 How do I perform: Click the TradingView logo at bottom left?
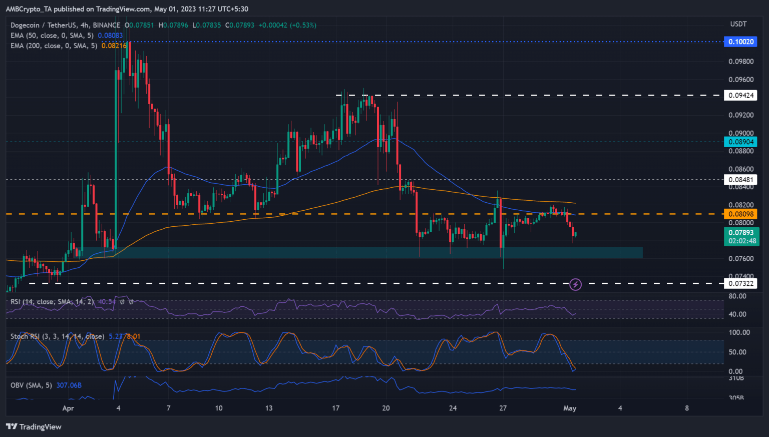(34, 426)
